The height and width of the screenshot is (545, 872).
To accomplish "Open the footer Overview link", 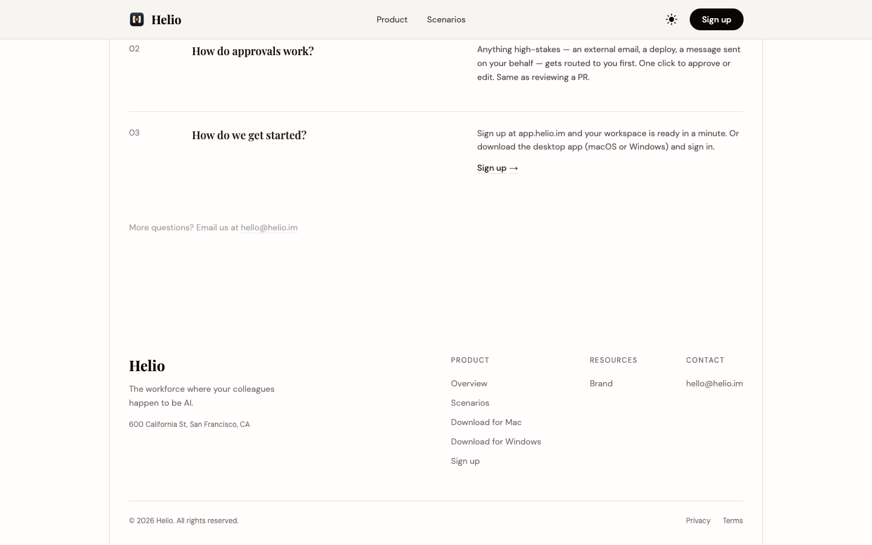I will coord(469,383).
